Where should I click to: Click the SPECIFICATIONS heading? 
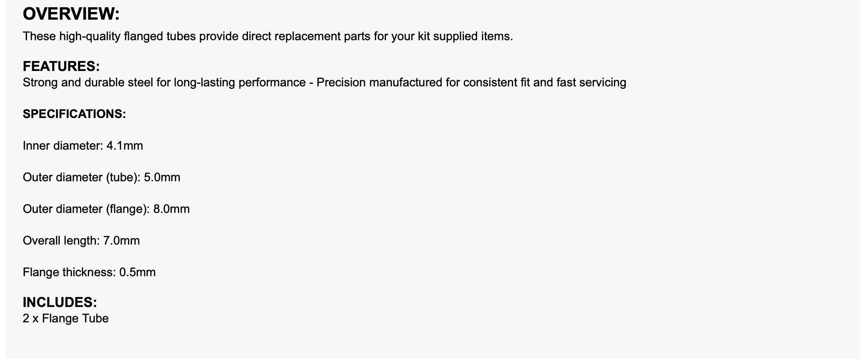click(74, 114)
